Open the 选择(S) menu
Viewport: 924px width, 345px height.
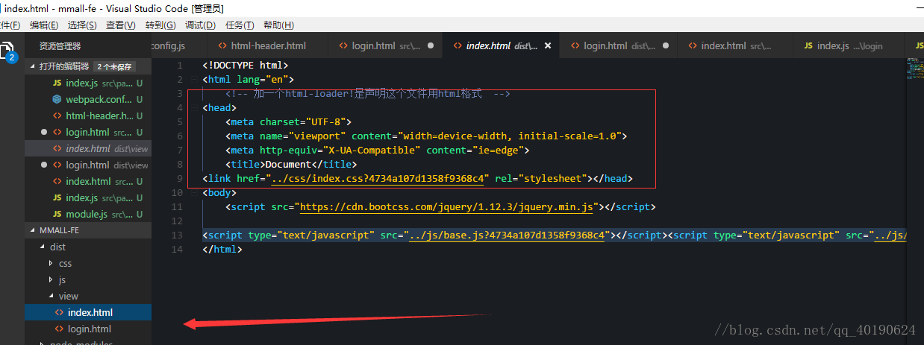pyautogui.click(x=82, y=25)
